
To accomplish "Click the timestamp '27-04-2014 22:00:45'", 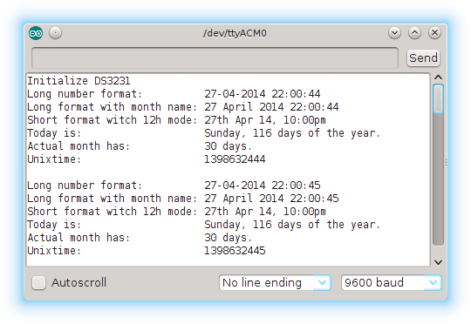I will [263, 186].
